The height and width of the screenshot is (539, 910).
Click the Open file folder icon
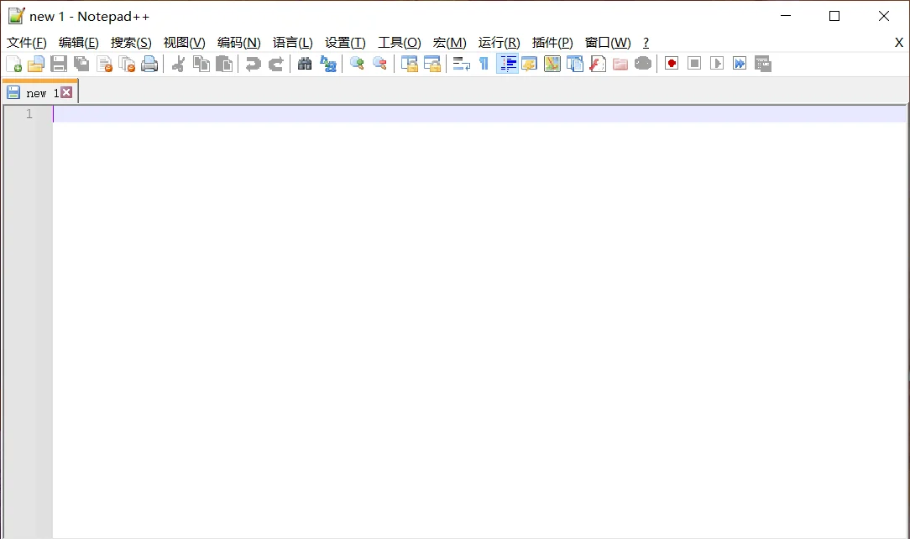point(36,64)
